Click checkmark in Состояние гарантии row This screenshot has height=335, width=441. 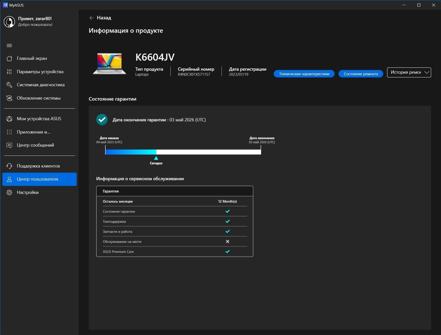click(x=228, y=211)
